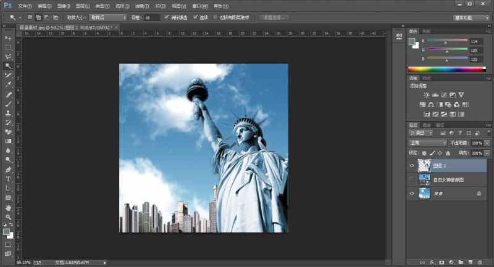The image size is (494, 267).
Task: Click the delete layer trash icon
Action: click(479, 262)
